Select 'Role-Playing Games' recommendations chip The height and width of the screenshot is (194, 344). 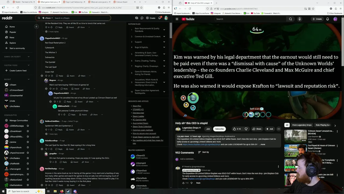[323, 125]
